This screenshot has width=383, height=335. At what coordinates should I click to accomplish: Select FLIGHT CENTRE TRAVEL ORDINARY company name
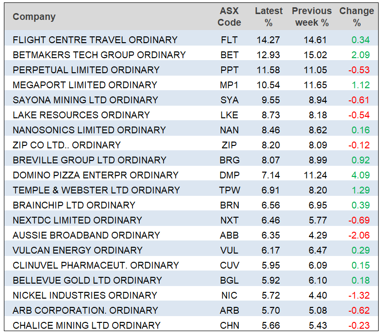coord(95,40)
